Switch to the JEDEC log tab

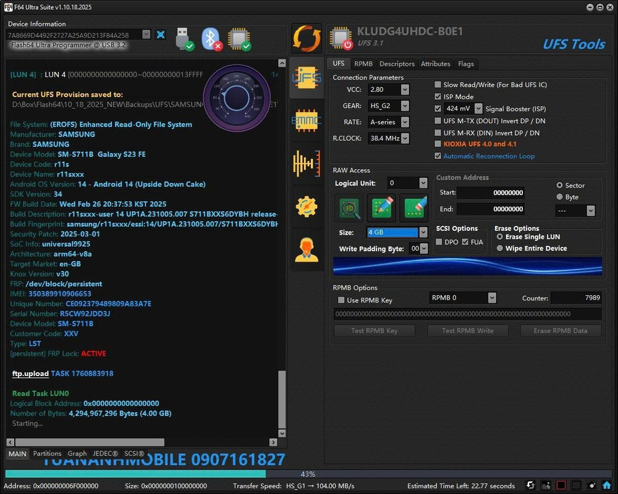105,453
